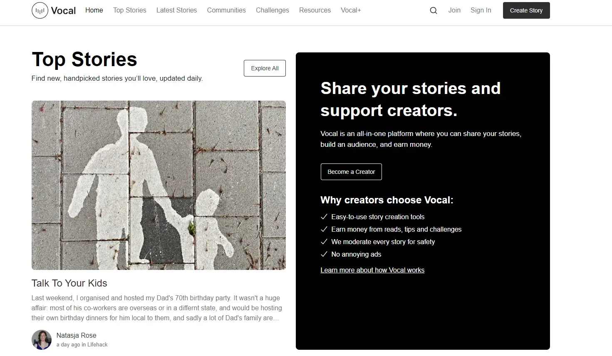Select Latest Stories in the navigation bar

pyautogui.click(x=176, y=10)
